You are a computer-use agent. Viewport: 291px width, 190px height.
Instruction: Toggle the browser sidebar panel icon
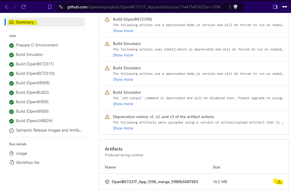[275, 7]
